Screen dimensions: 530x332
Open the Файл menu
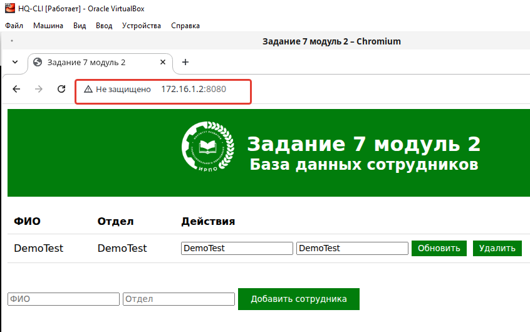(x=14, y=26)
